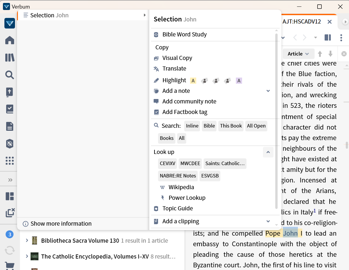Viewport: 349px width, 270px height.
Task: Select Copy in the selection menu
Action: click(x=162, y=47)
